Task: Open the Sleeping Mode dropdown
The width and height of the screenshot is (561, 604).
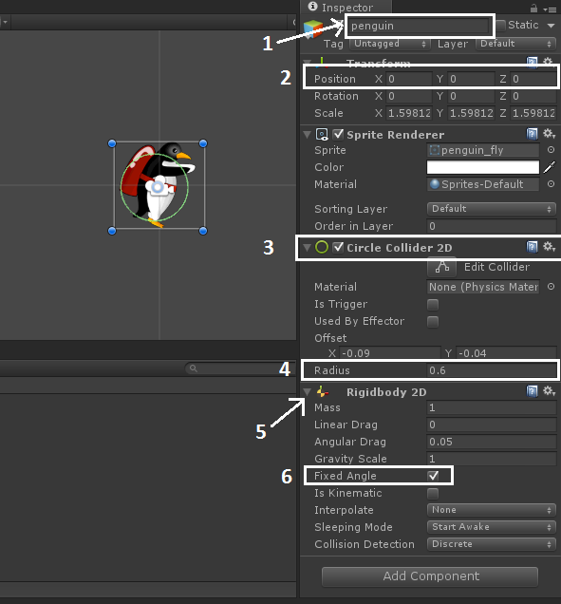Action: tap(492, 526)
